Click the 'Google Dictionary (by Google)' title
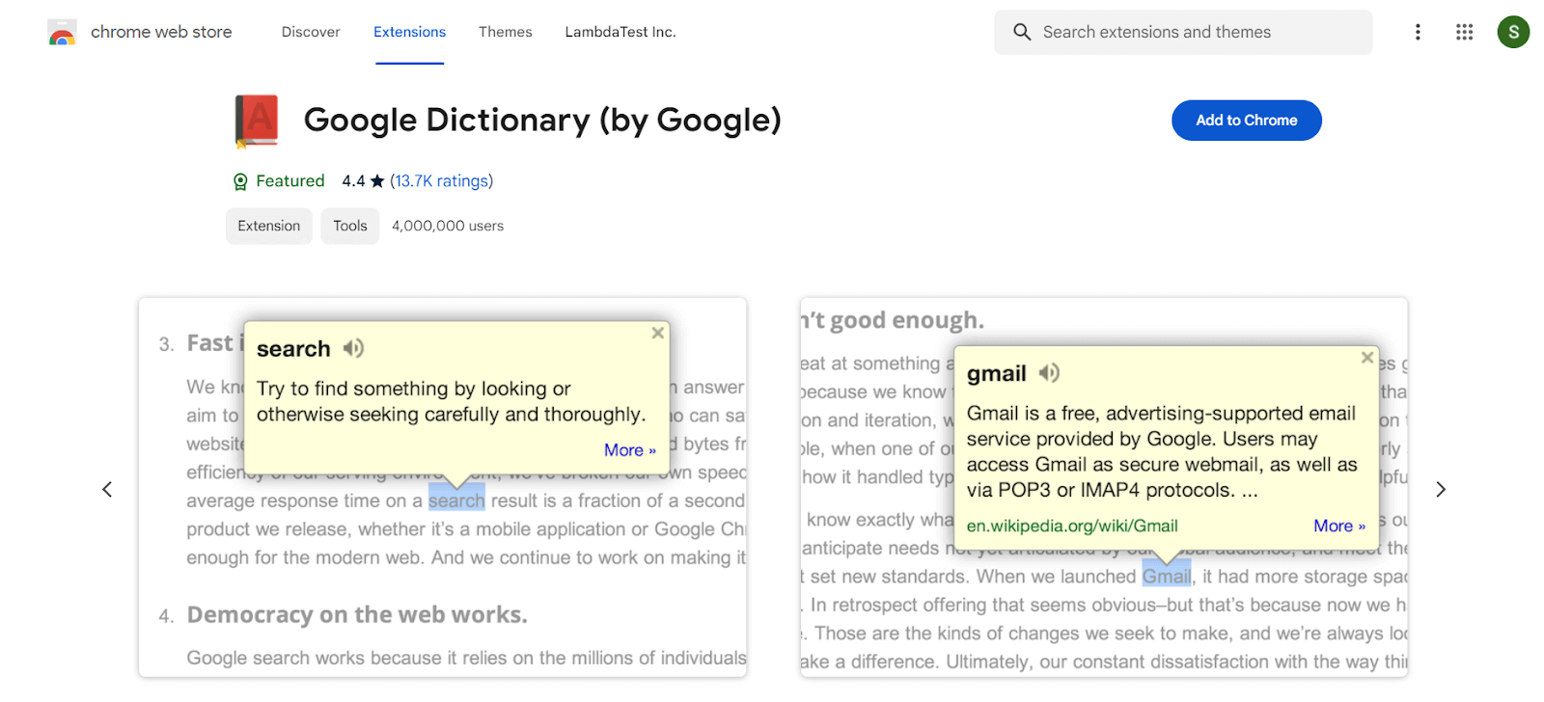The image size is (1544, 702). pos(542,121)
